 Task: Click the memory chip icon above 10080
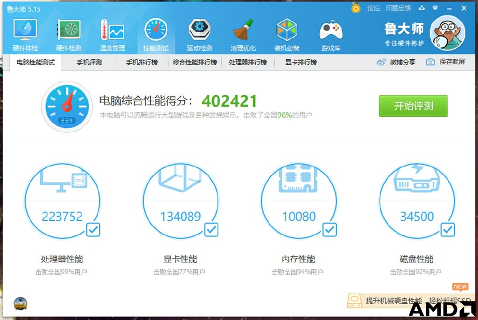tap(298, 178)
